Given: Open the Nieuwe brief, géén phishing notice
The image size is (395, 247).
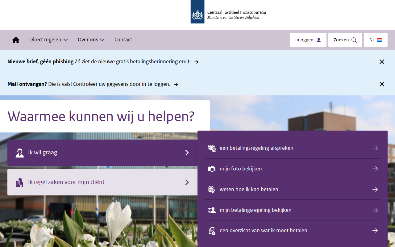Looking at the screenshot, I should tap(103, 61).
